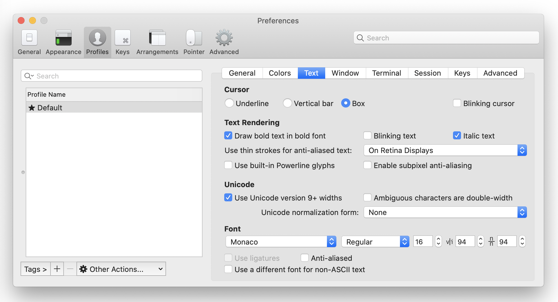Click the add profile plus button
Image resolution: width=558 pixels, height=302 pixels.
point(57,269)
